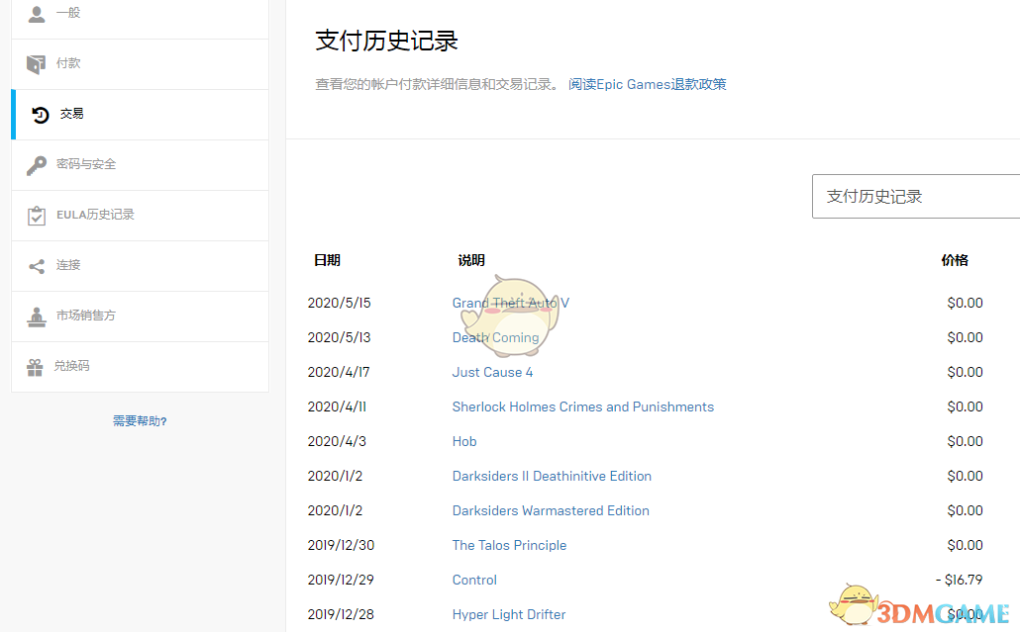This screenshot has width=1020, height=632.
Task: Go to 密码与安全 settings
Action: coord(140,165)
